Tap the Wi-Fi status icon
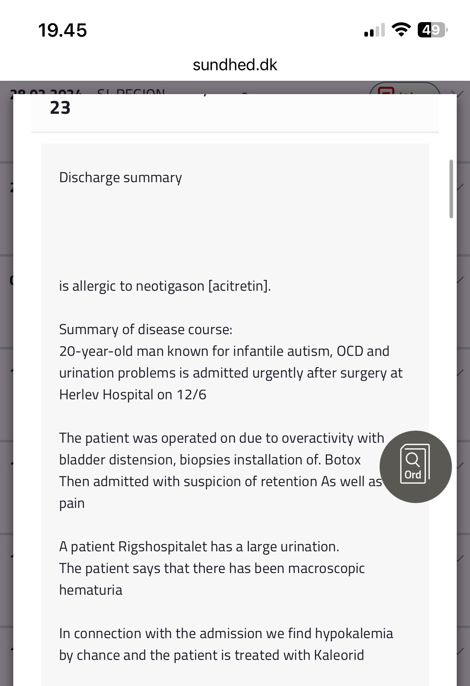470x686 pixels. (401, 30)
